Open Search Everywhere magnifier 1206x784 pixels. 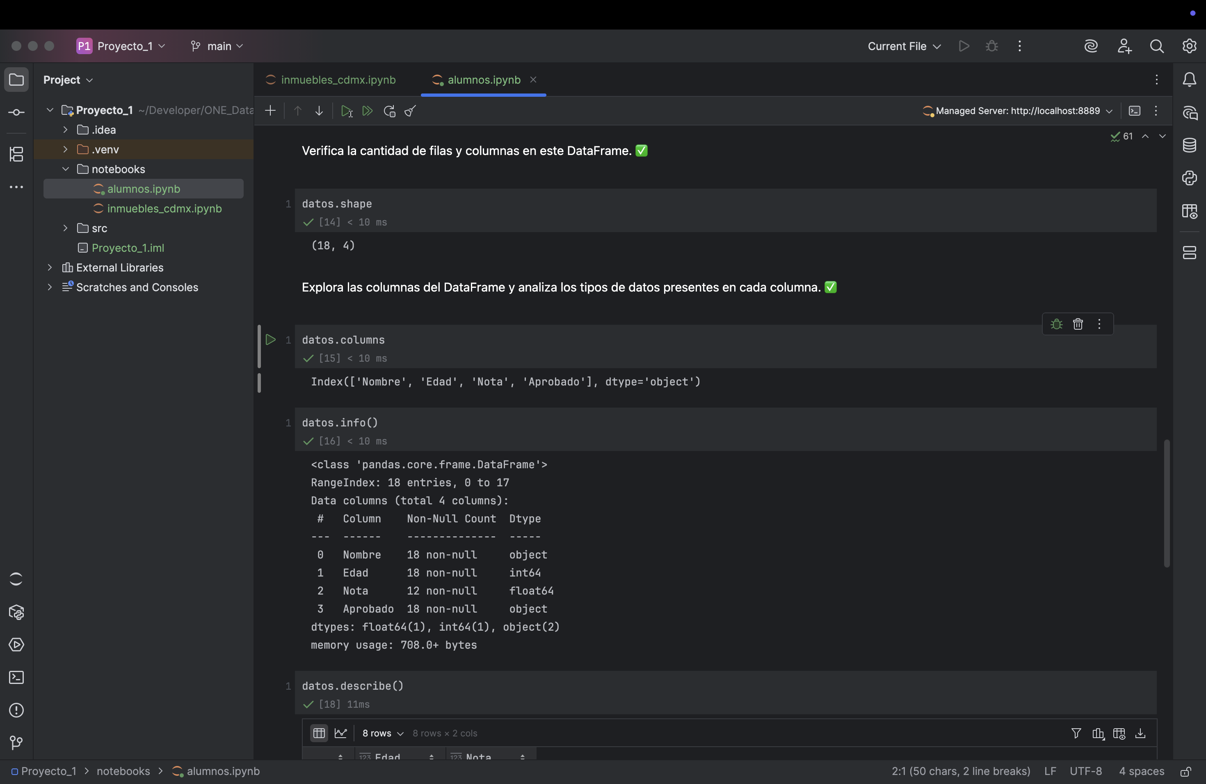(1157, 46)
